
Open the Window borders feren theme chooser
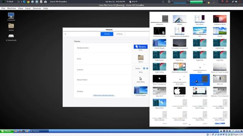point(140,48)
